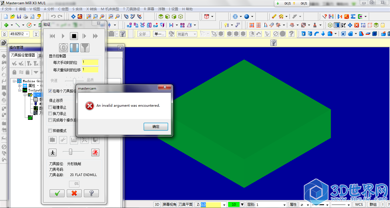Open the 视窗内 selection dropdown
390x208 pixels.
click(195, 34)
